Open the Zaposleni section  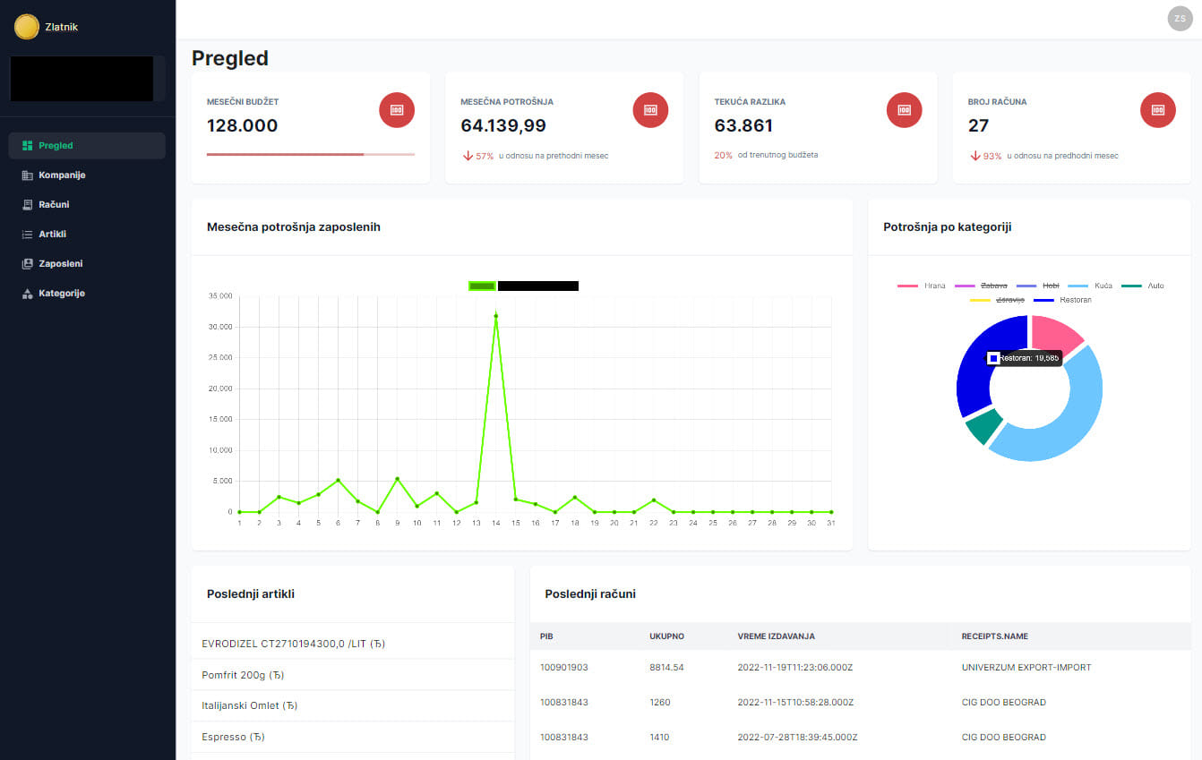pyautogui.click(x=87, y=264)
